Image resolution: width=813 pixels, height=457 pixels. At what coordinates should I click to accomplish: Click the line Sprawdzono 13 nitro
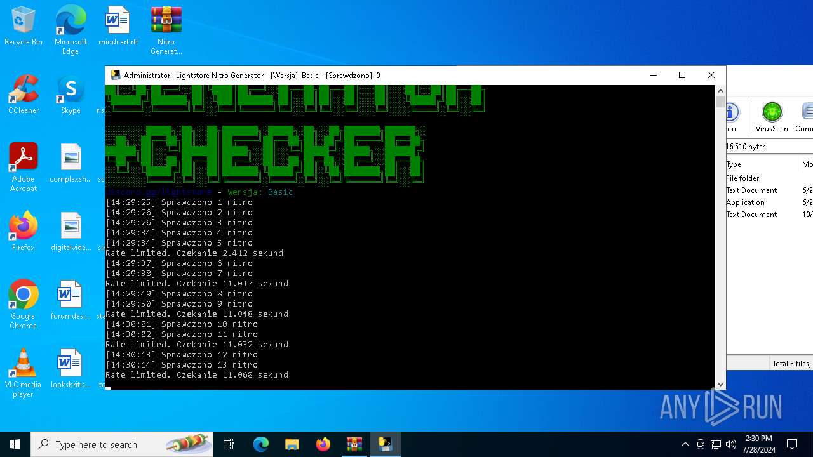(x=182, y=365)
